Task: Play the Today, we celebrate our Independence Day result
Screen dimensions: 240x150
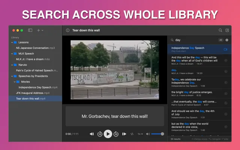Action: (x=226, y=82)
